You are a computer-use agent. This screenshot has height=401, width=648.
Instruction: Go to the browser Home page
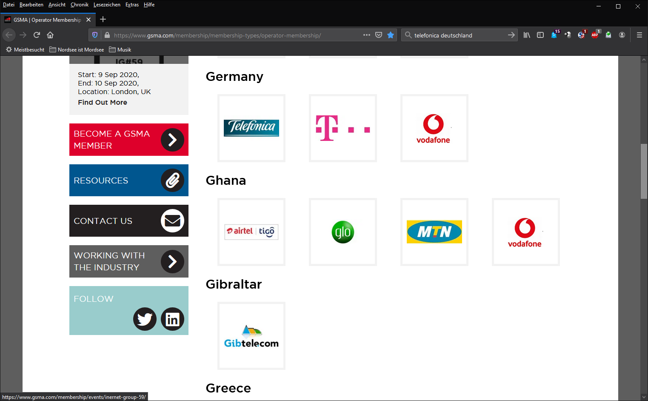(50, 35)
